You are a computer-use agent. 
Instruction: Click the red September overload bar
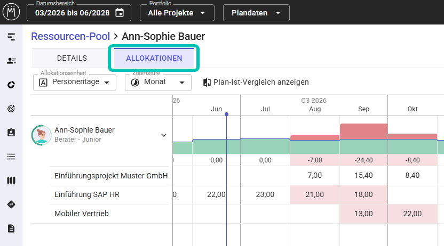click(x=363, y=132)
